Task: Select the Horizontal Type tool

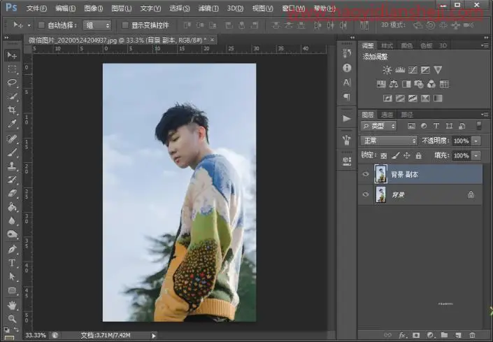Action: click(x=12, y=263)
